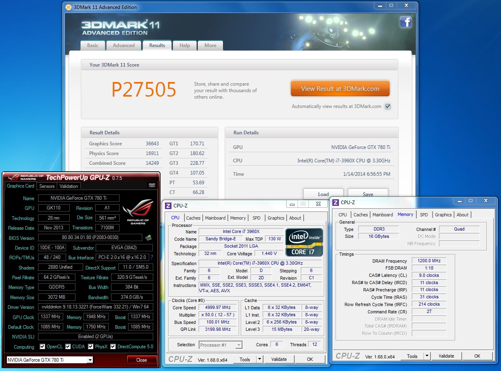The image size is (501, 371).
Task: Click the Save button in 3DMark
Action: (368, 194)
